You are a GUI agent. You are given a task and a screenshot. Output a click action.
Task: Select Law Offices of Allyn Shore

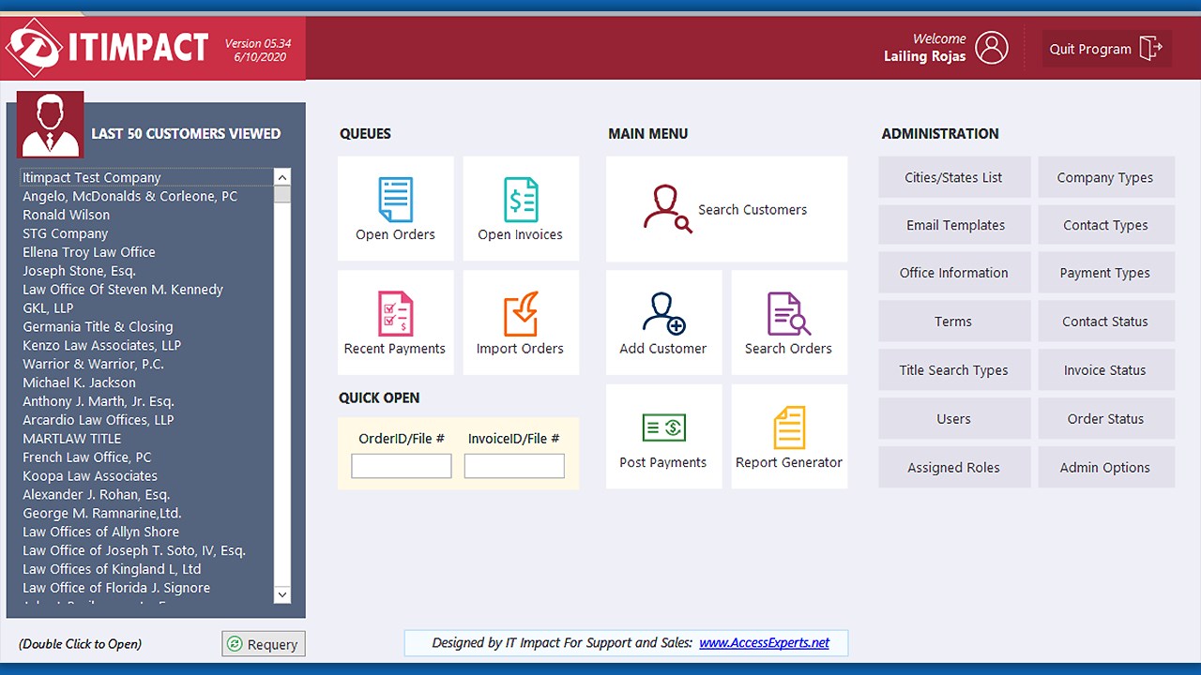click(146, 532)
